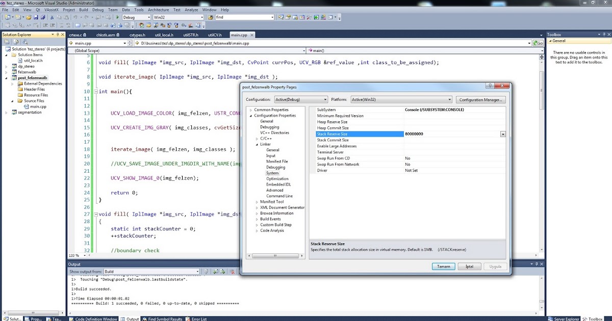Screen dimensions: 612x321
Task: Close the main.cpp editor tab
Action: (251, 35)
